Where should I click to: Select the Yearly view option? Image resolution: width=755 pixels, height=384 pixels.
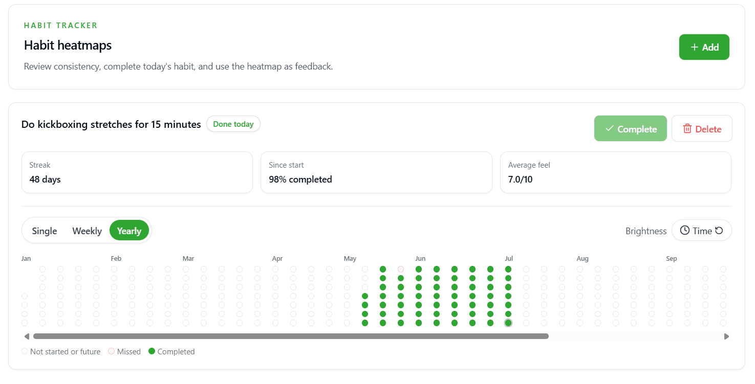(129, 231)
